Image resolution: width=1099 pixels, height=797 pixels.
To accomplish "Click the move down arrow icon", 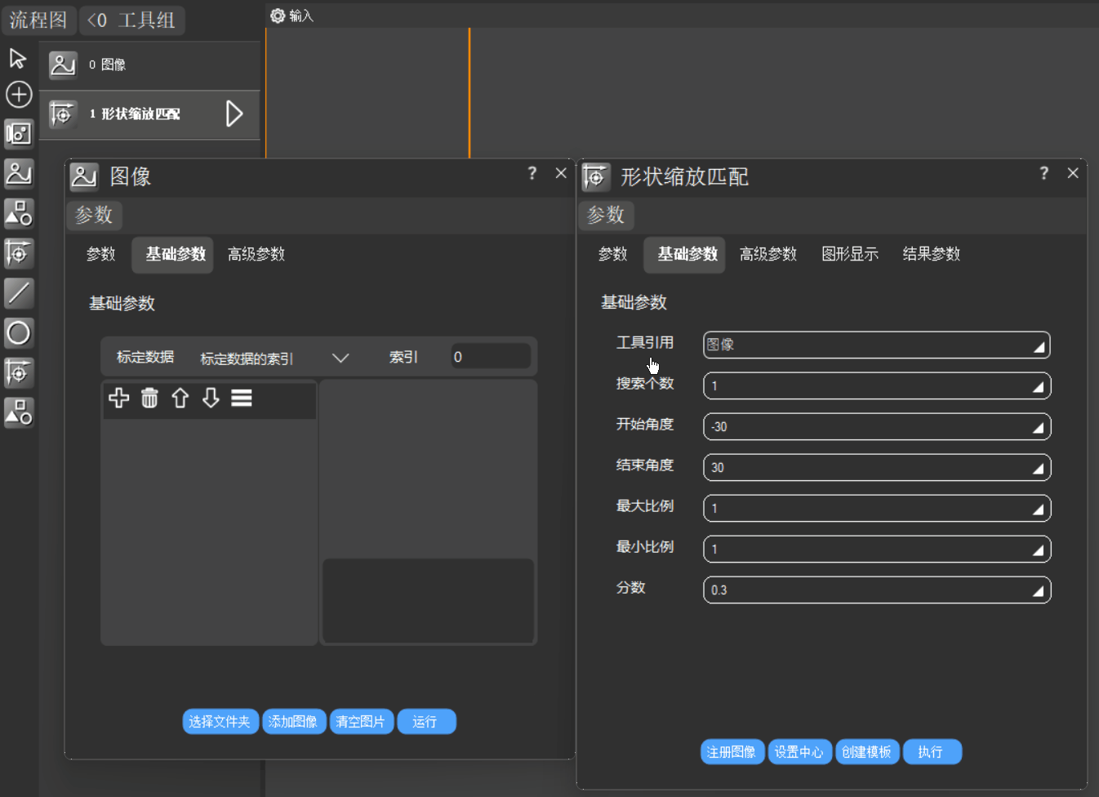I will [x=211, y=398].
